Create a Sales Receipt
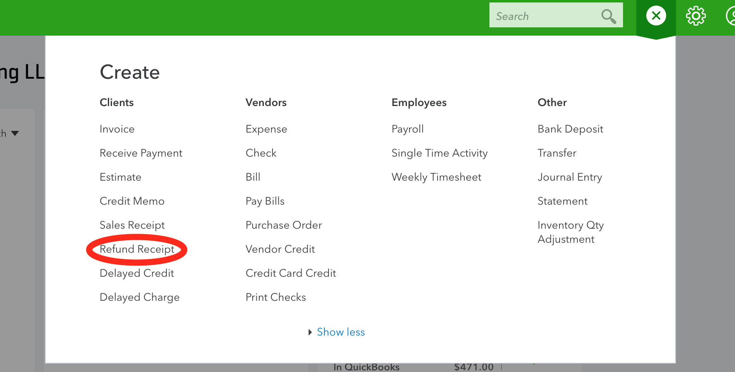 click(132, 225)
